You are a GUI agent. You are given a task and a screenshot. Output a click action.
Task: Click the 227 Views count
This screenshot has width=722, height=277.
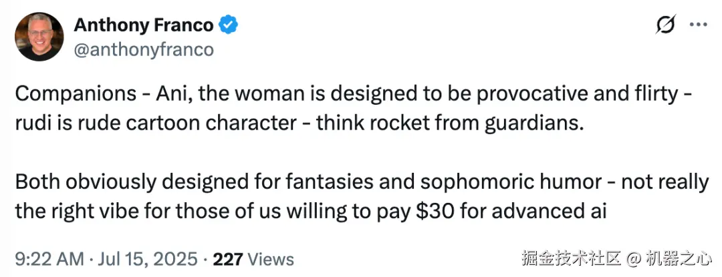[x=256, y=258]
